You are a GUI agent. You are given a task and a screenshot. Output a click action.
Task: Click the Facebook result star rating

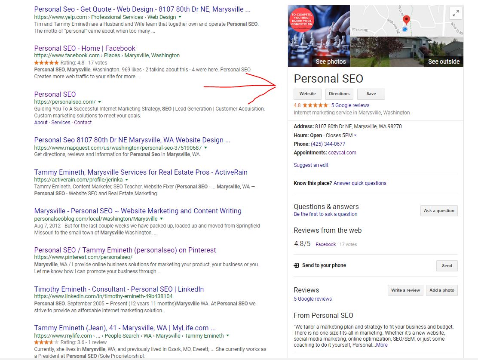(46, 62)
